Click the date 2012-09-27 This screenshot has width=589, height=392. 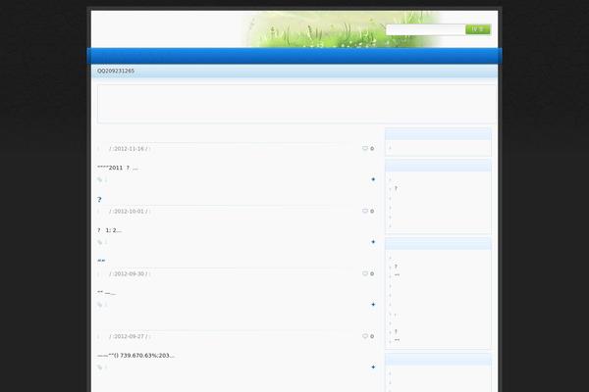point(129,336)
